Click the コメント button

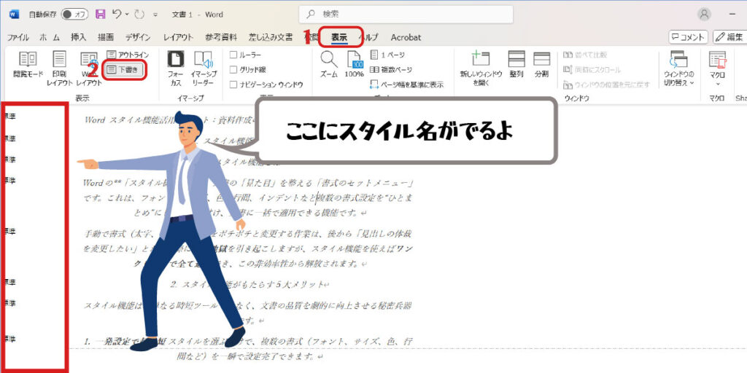688,37
